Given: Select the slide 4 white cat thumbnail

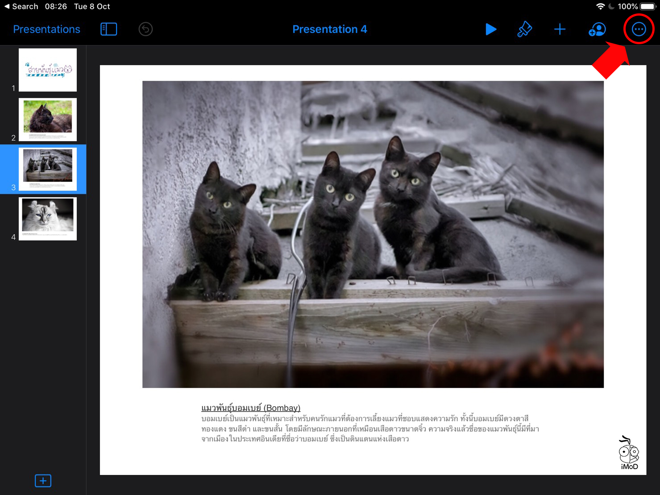Looking at the screenshot, I should (48, 219).
